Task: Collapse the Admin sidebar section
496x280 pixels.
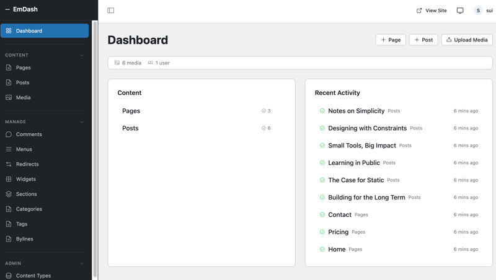Action: pyautogui.click(x=81, y=263)
